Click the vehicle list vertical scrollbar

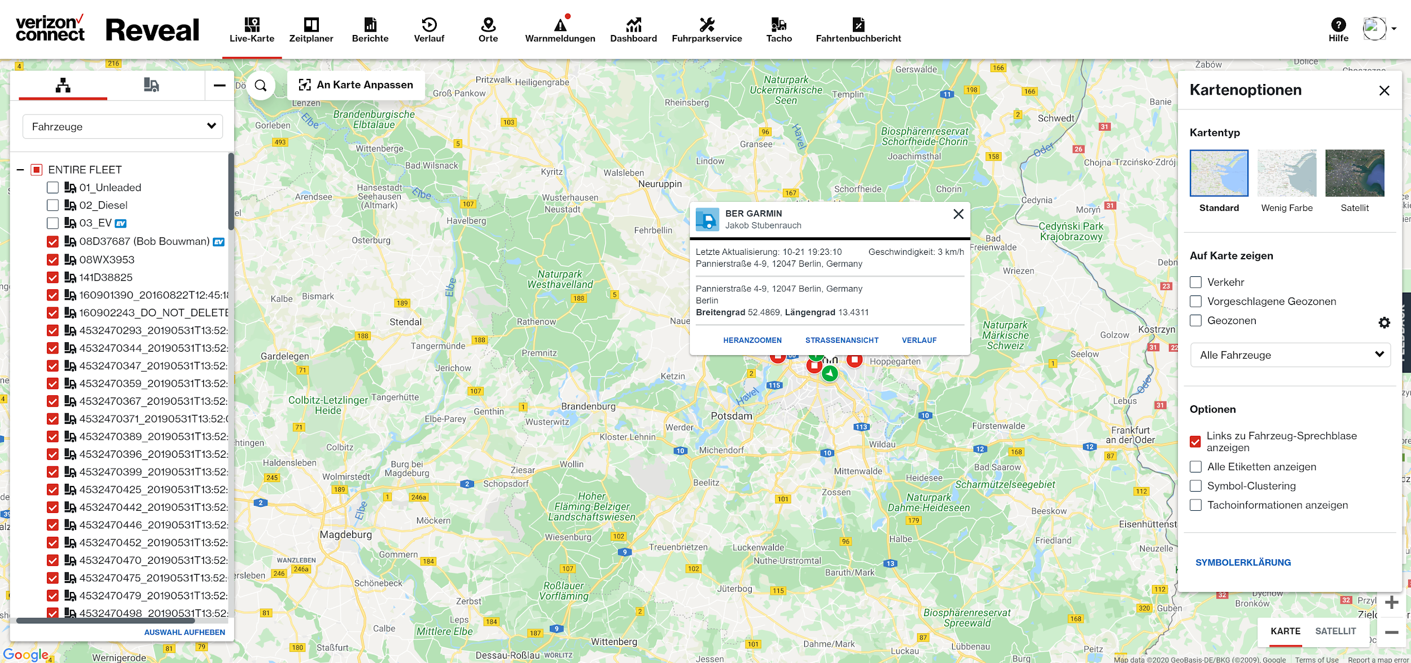[x=231, y=192]
